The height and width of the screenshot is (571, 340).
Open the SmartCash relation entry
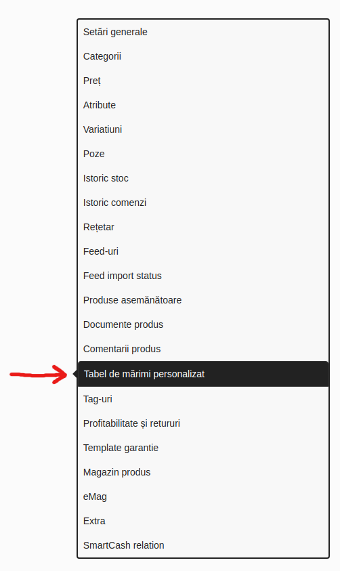(203, 546)
